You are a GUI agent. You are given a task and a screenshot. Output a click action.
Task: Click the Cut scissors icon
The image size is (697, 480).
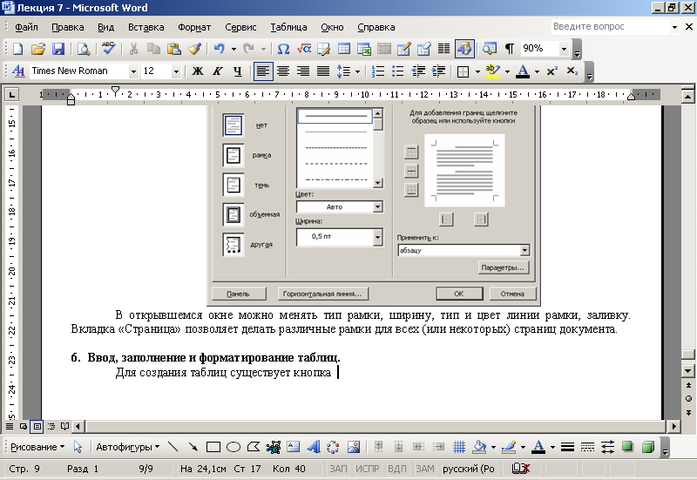(x=133, y=49)
